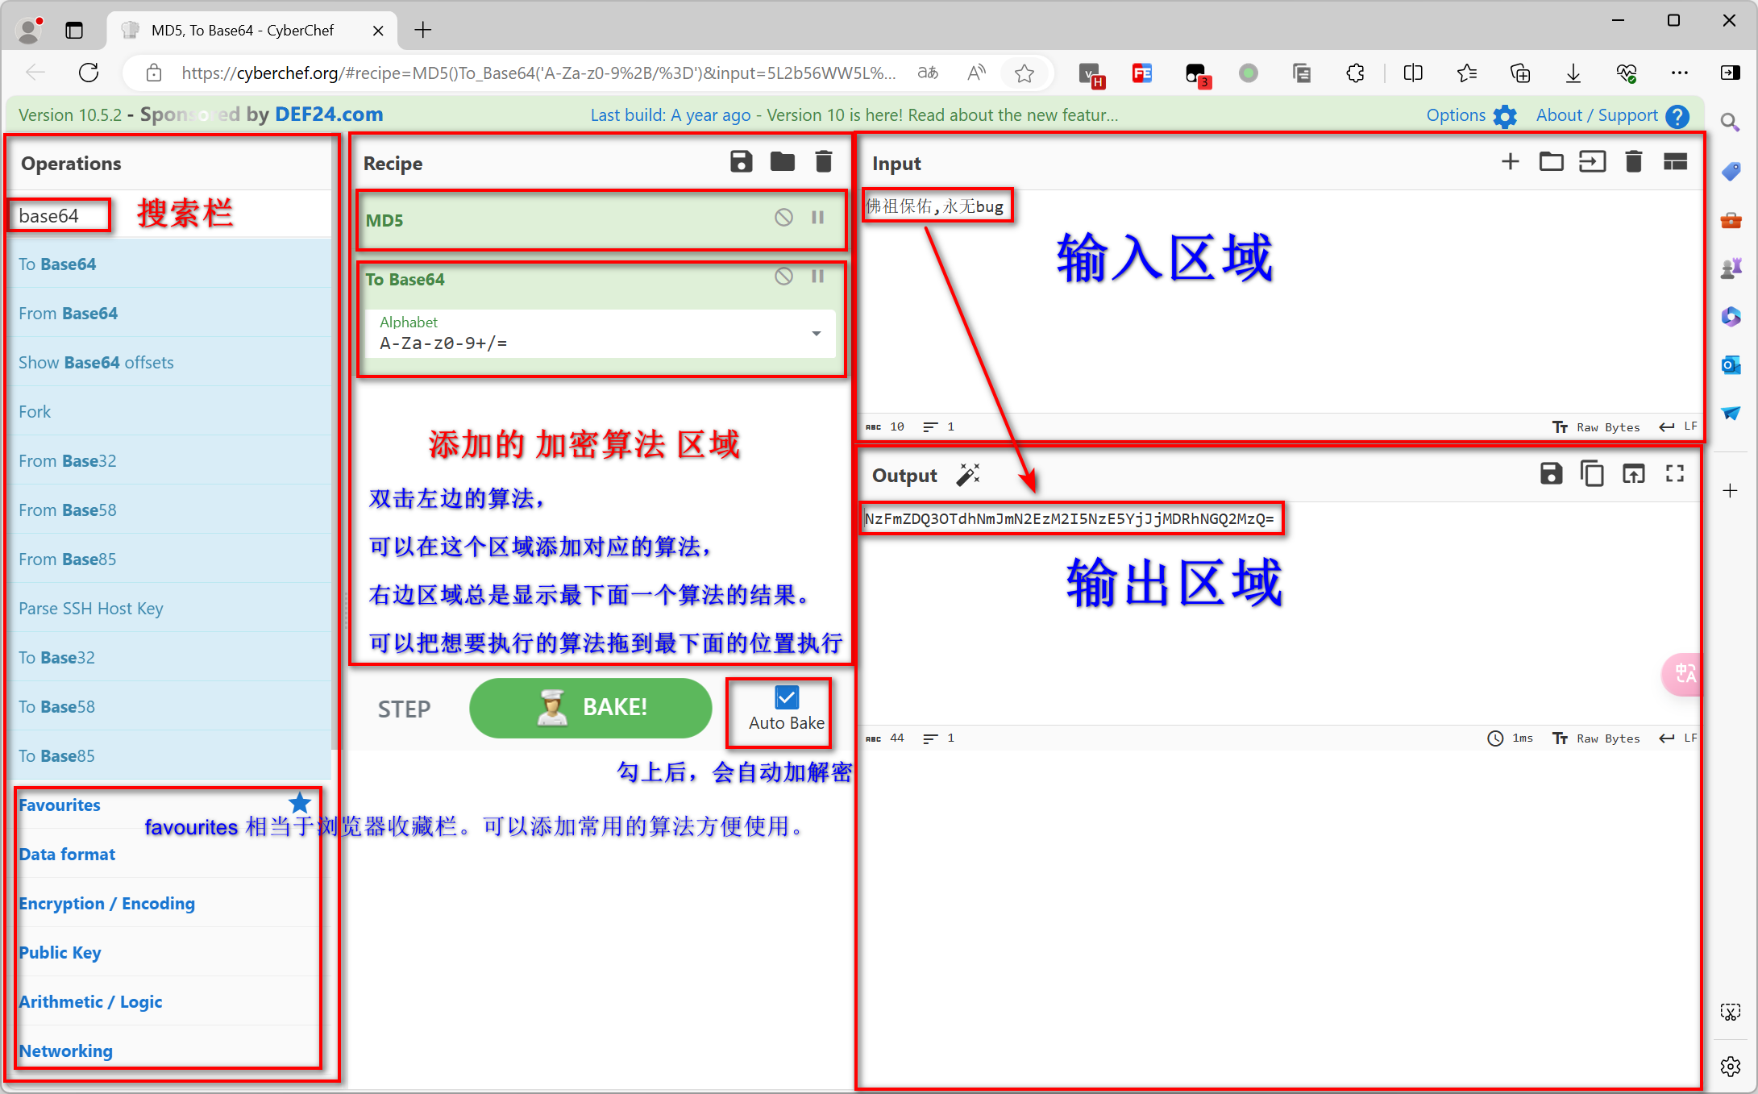Viewport: 1758px width, 1094px height.
Task: Expand the Networking category
Action: pyautogui.click(x=65, y=1050)
